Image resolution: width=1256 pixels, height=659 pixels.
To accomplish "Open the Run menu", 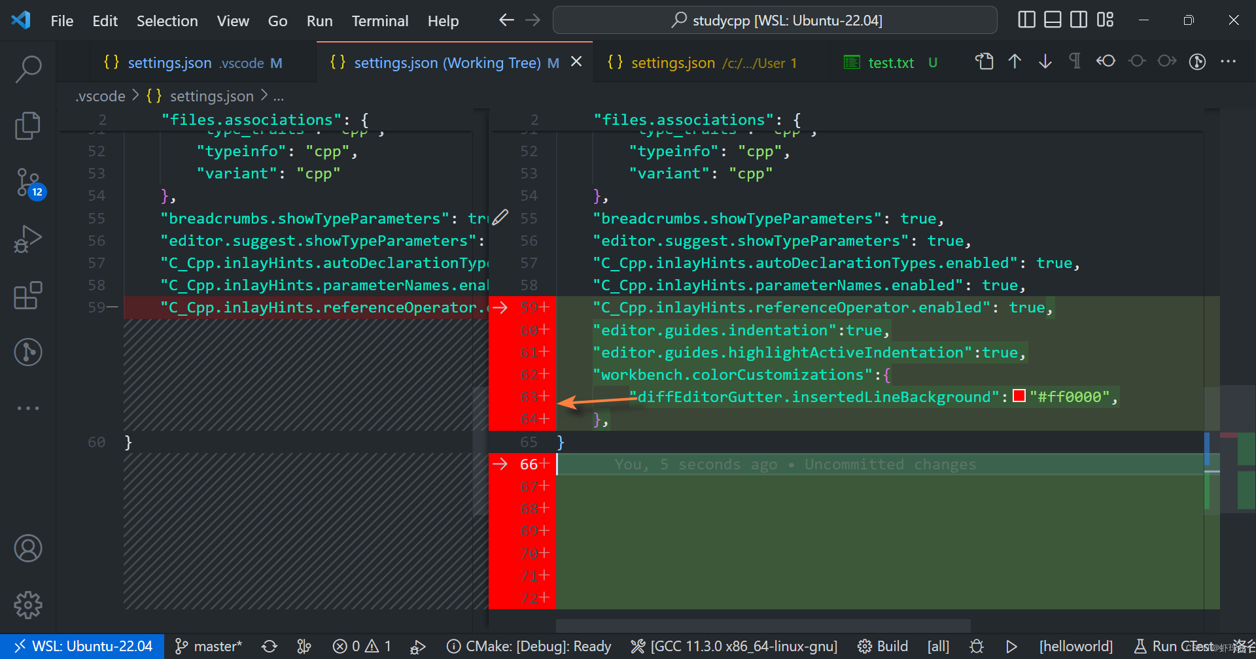I will (x=319, y=21).
